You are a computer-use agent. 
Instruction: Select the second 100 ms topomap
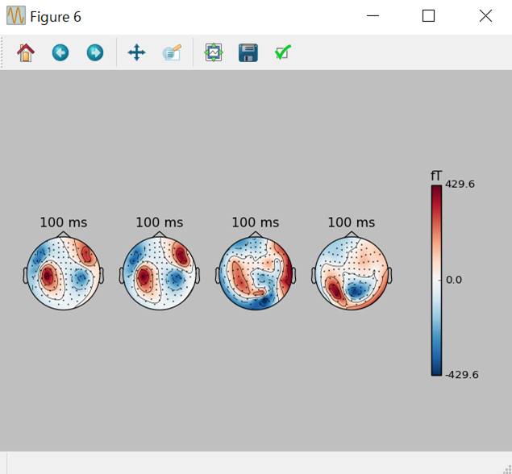click(x=159, y=276)
